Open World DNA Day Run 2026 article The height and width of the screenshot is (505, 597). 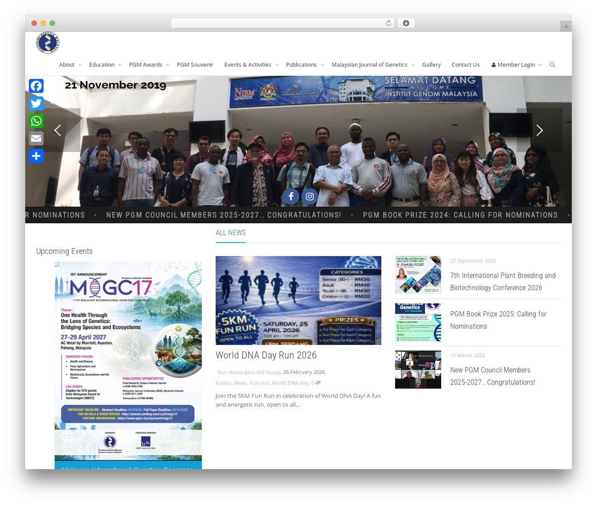coord(266,355)
